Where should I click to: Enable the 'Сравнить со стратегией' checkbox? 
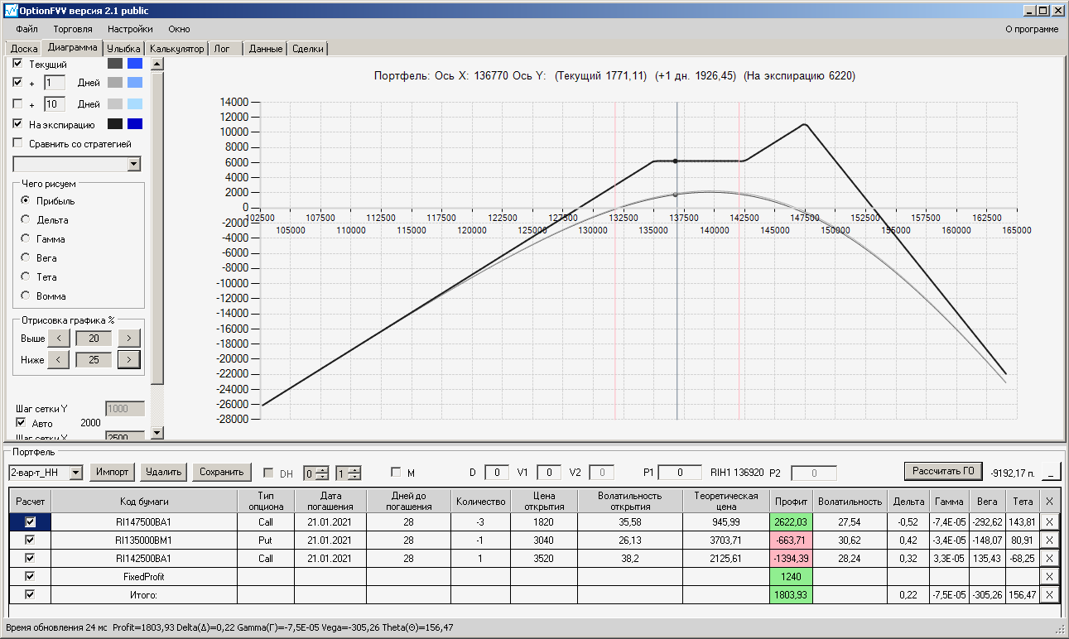click(x=18, y=143)
